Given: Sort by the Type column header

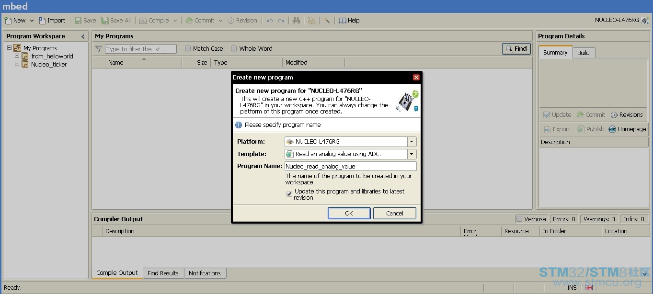Looking at the screenshot, I should tap(247, 62).
